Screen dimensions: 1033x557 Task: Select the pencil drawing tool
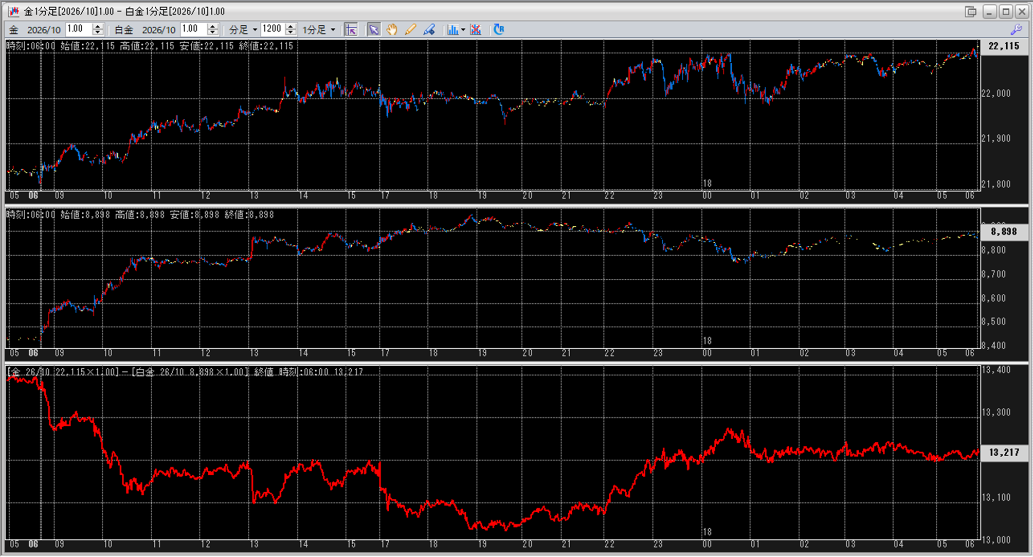point(410,30)
